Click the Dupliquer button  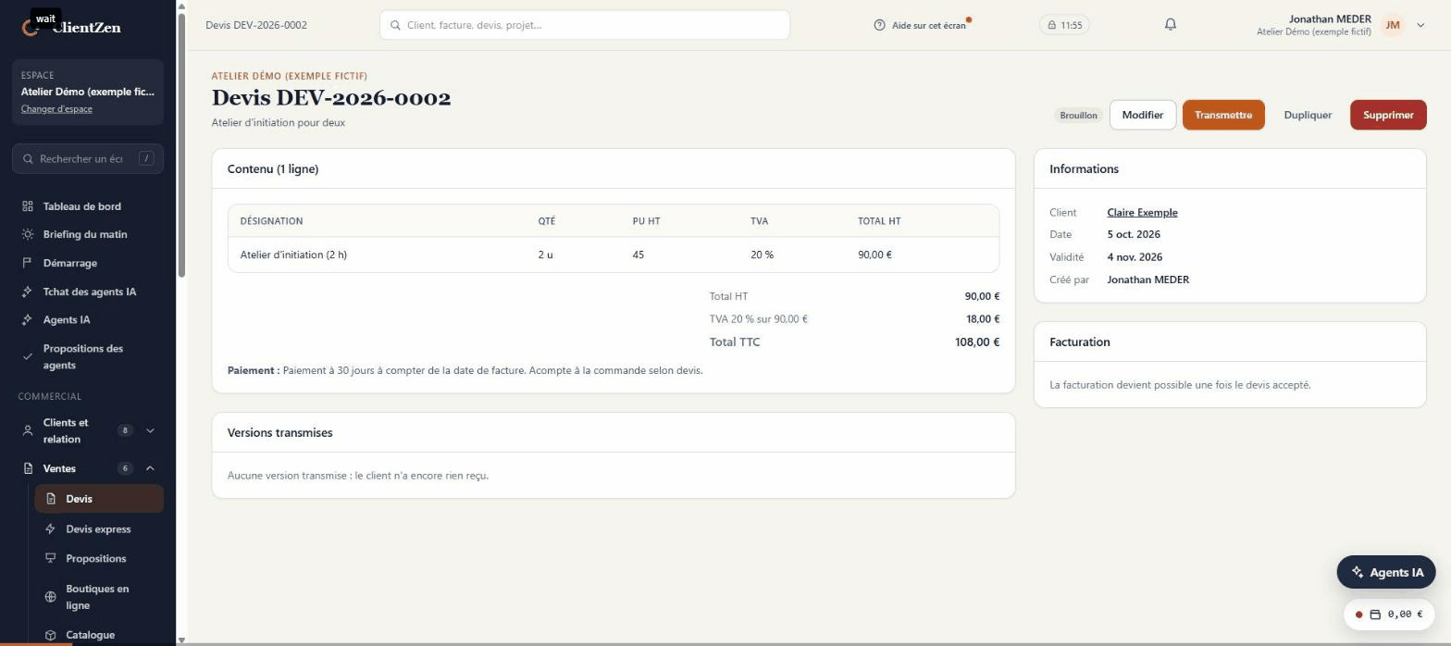point(1308,115)
